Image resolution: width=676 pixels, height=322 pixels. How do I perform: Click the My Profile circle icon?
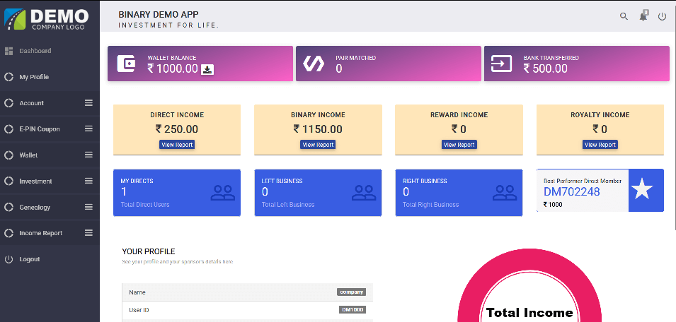[8, 77]
